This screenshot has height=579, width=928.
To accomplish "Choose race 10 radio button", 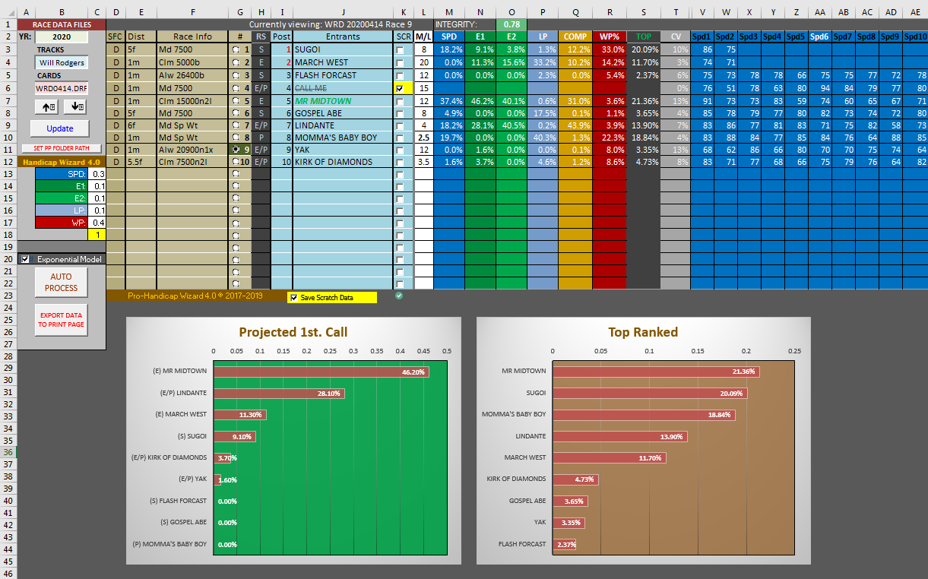I will tap(236, 163).
